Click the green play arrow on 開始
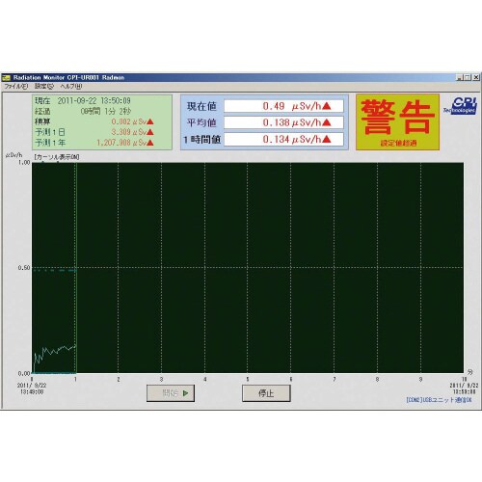 185,393
